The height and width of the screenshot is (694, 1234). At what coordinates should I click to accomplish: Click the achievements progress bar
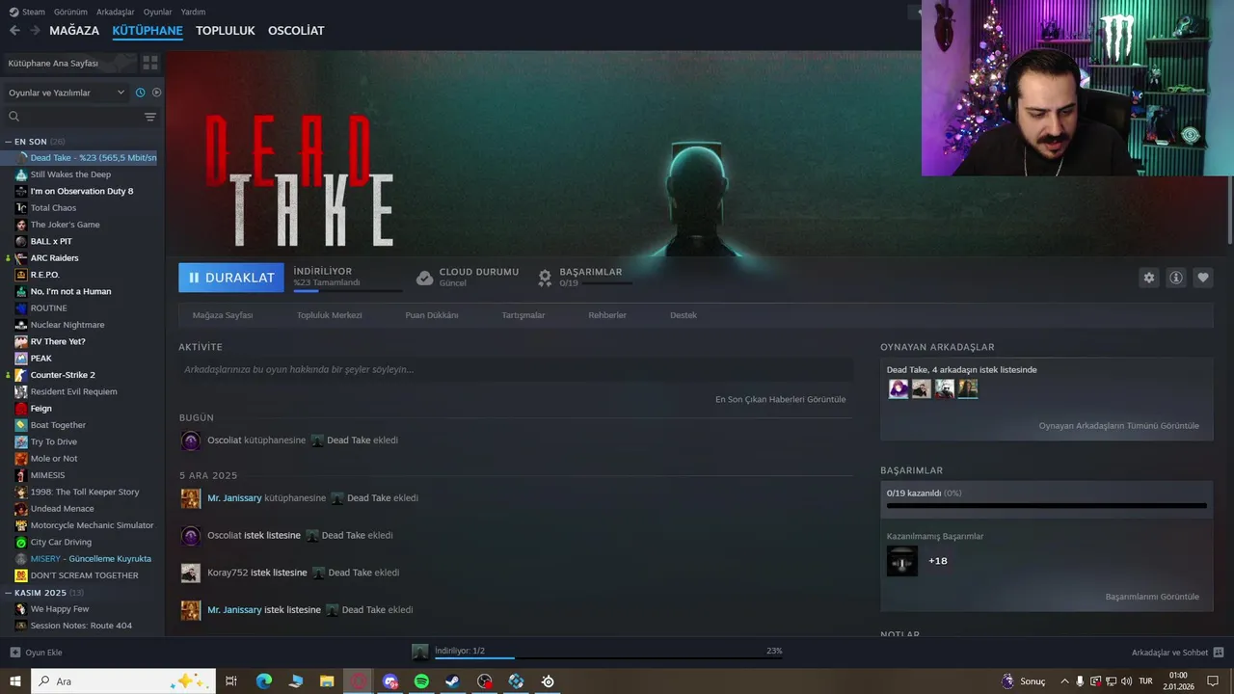(x=1046, y=505)
